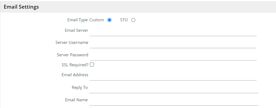Image resolution: width=276 pixels, height=108 pixels.
Task: Click the Email Type label
Action: pyautogui.click(x=77, y=20)
